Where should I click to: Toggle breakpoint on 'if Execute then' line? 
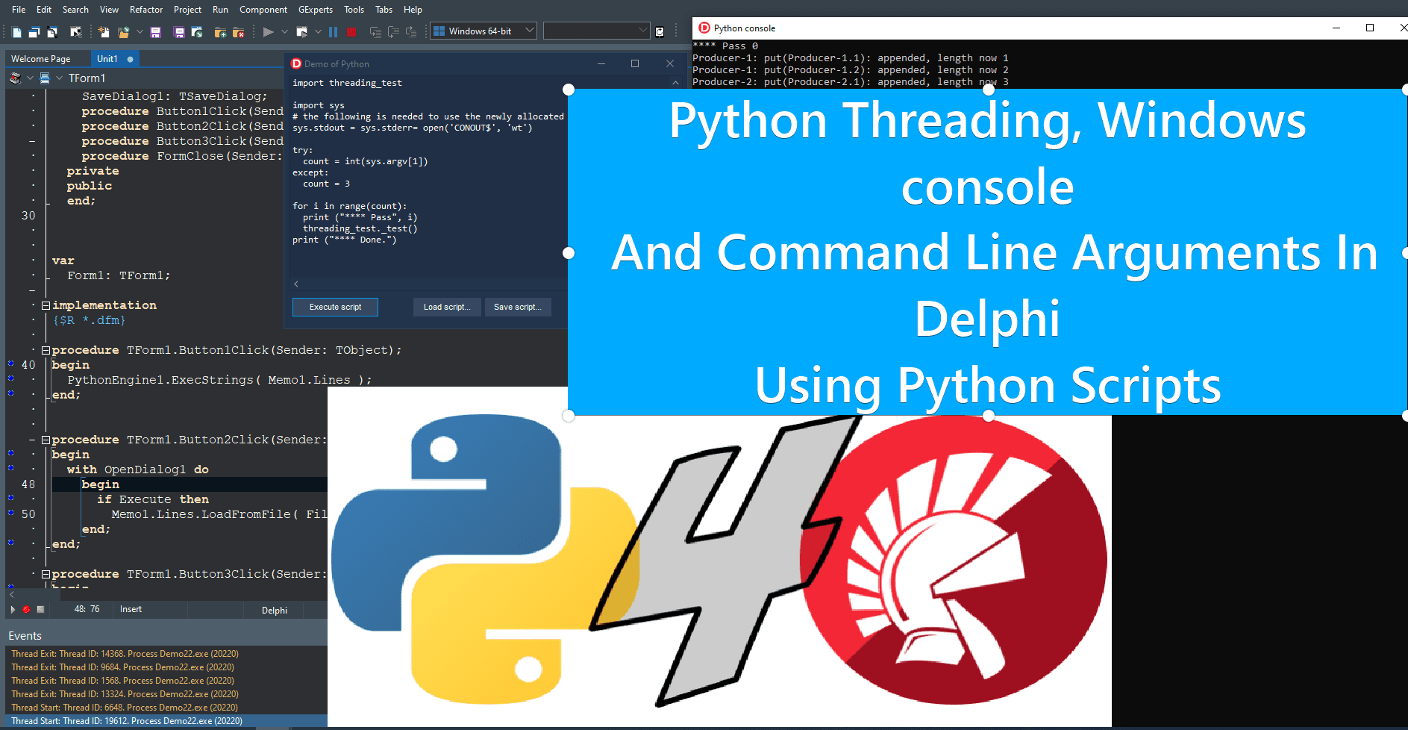point(11,499)
